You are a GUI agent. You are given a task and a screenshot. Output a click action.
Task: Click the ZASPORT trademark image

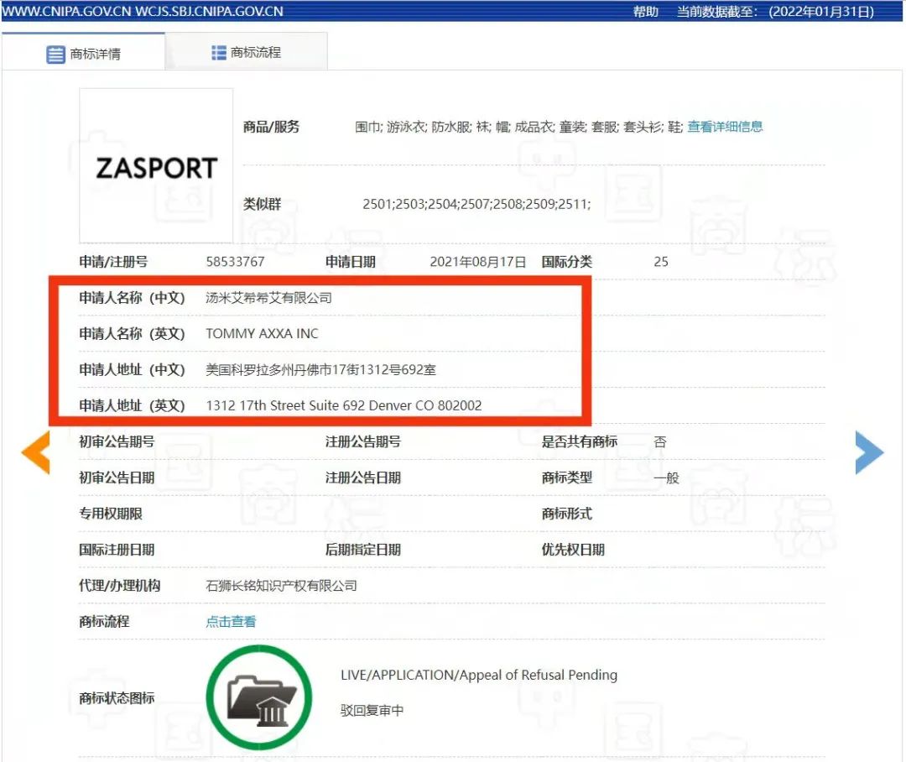point(154,167)
